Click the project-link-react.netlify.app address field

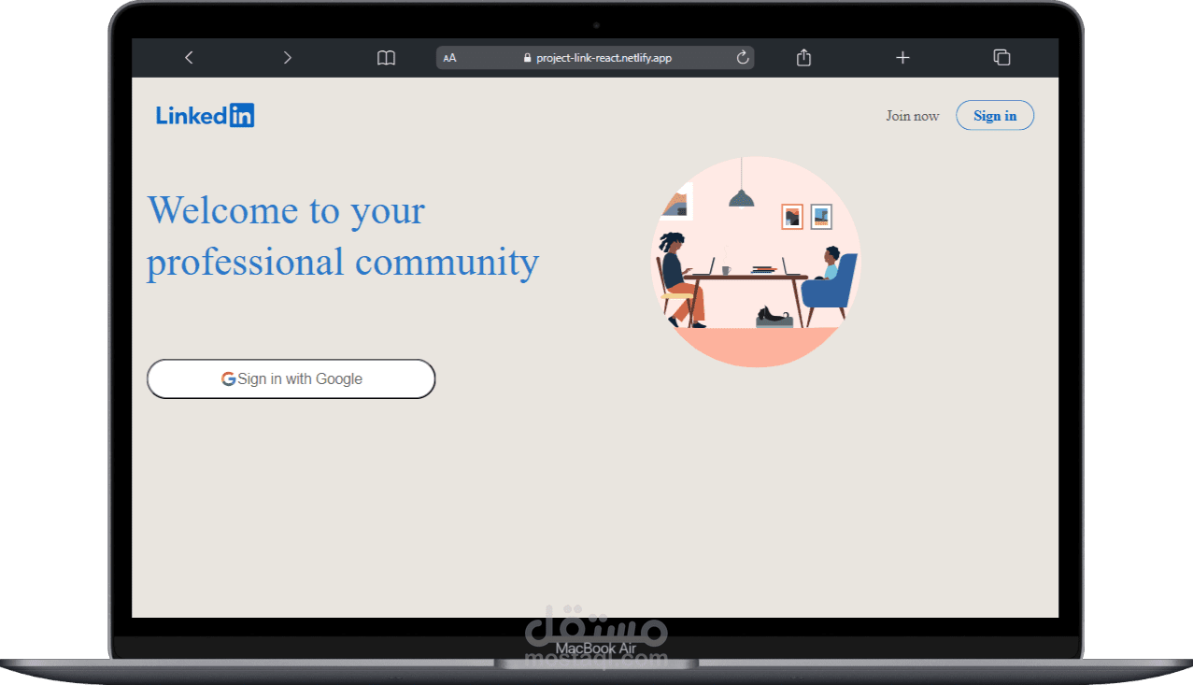[595, 58]
